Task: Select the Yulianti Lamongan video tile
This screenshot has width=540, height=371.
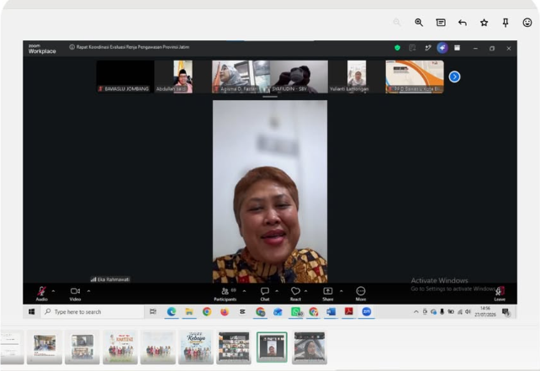Action: click(357, 77)
